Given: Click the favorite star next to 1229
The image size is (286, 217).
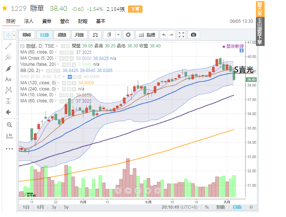Looking at the screenshot, I should pyautogui.click(x=5, y=8).
